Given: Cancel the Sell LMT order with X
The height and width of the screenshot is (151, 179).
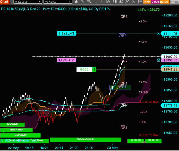Looking at the screenshot, I should 158,33.
